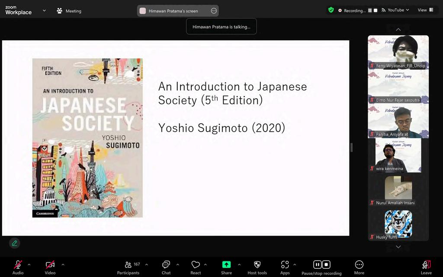The height and width of the screenshot is (277, 443).
Task: Expand the arrow next to Chat
Action: point(178,265)
